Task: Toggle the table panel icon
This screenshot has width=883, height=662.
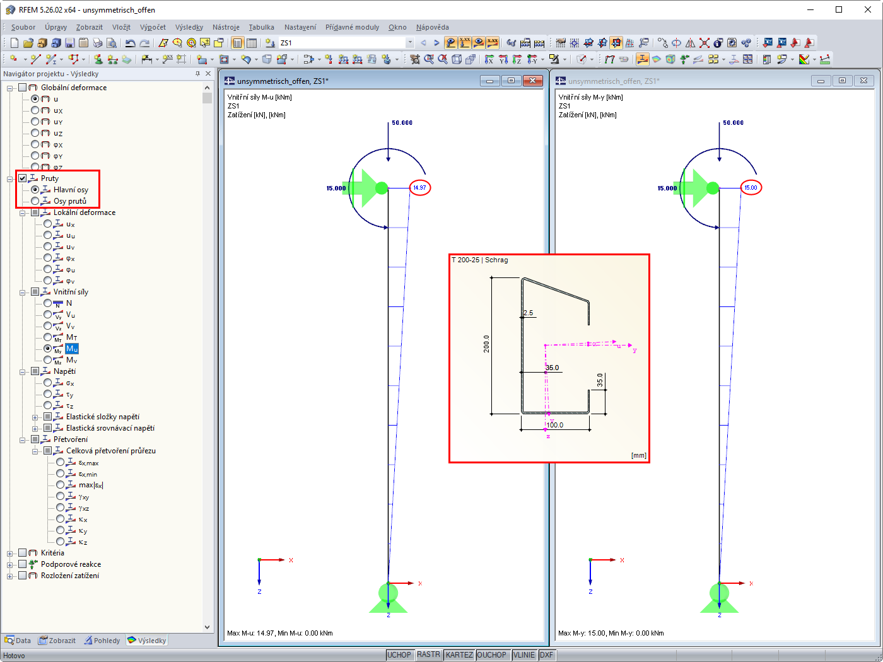Action: click(252, 43)
